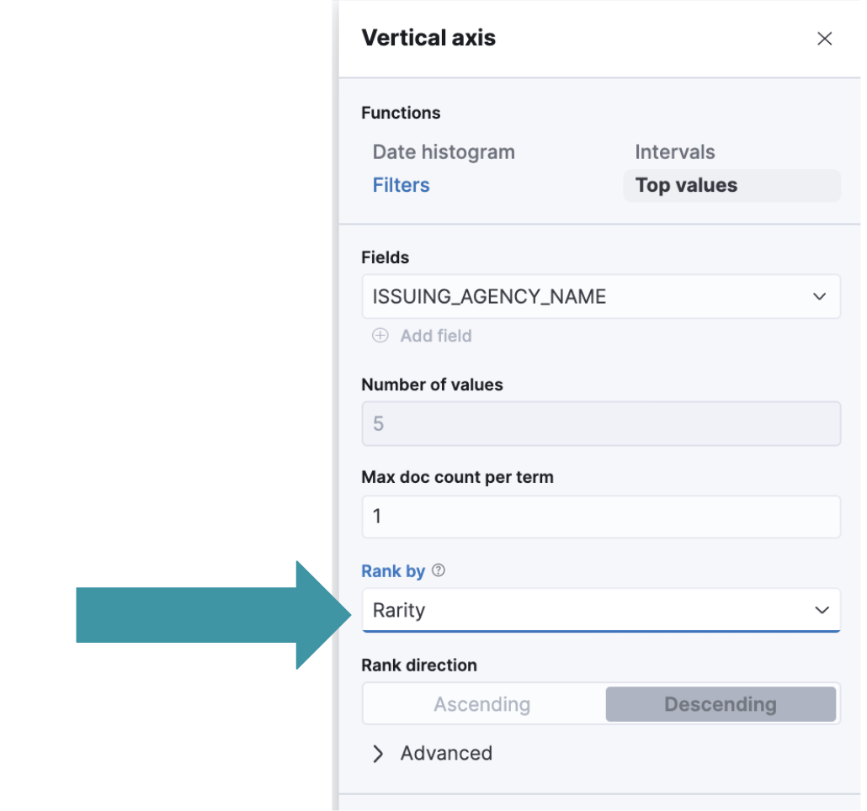Click the plus icon beside Add field
The height and width of the screenshot is (811, 867).
click(x=380, y=336)
